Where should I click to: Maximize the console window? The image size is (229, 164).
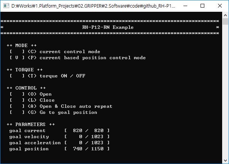tap(202, 6)
